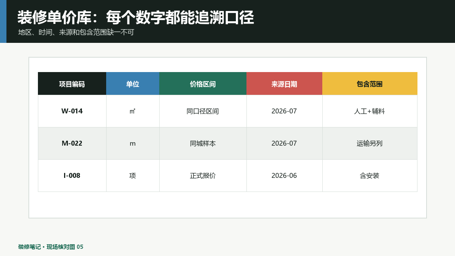
Task: Click the 项目编码 column header
Action: point(72,83)
